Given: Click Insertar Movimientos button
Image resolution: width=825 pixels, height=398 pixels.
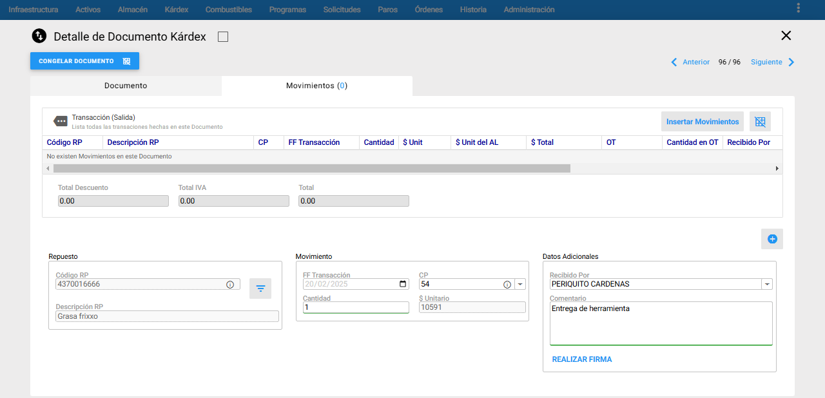Looking at the screenshot, I should click(703, 122).
